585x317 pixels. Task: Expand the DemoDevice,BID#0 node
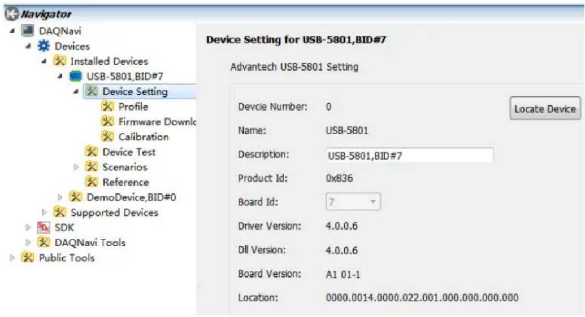(x=60, y=197)
